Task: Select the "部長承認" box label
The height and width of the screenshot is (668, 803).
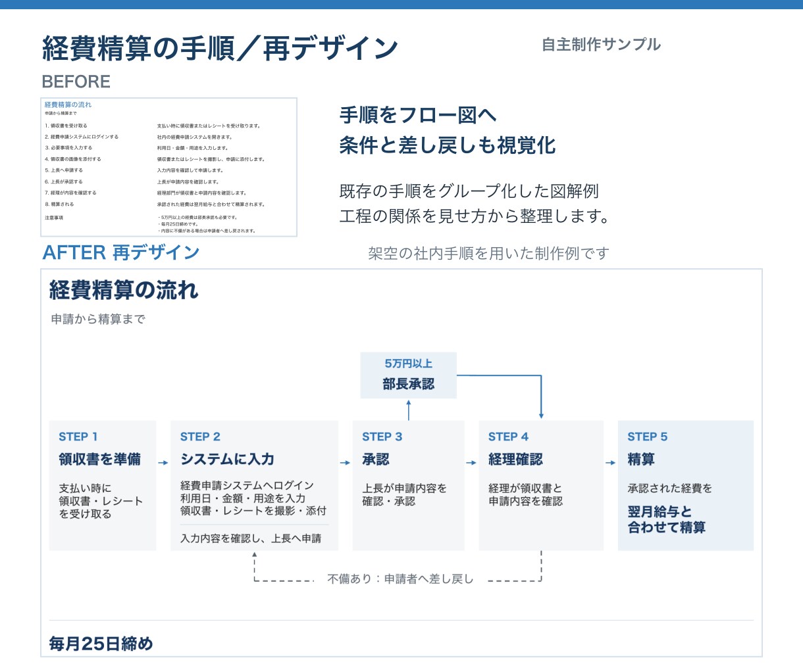Action: [409, 384]
